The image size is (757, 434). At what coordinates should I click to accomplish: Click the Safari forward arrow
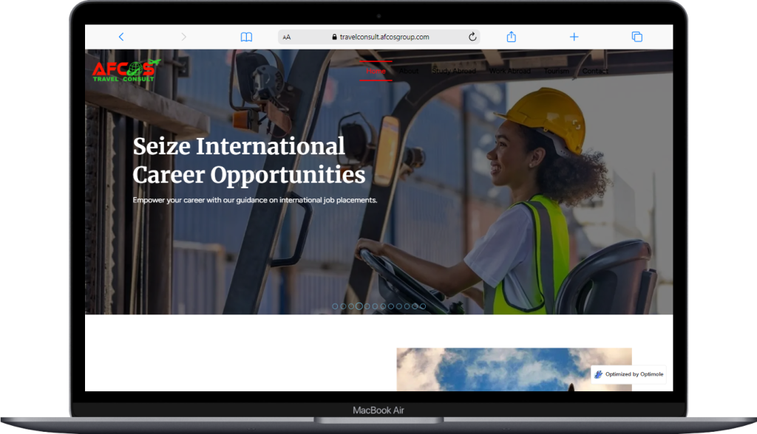(183, 37)
